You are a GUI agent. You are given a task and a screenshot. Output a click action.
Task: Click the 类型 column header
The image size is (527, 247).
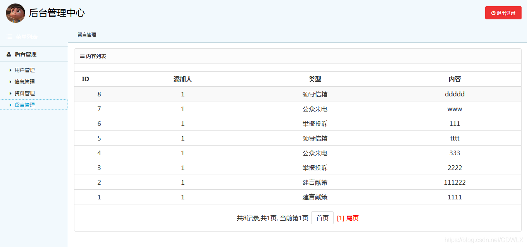(315, 79)
